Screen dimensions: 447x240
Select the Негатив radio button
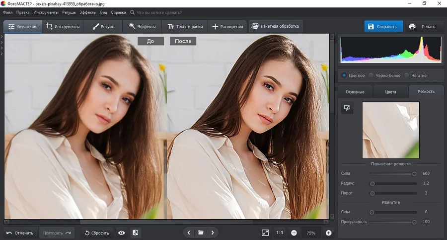click(407, 76)
